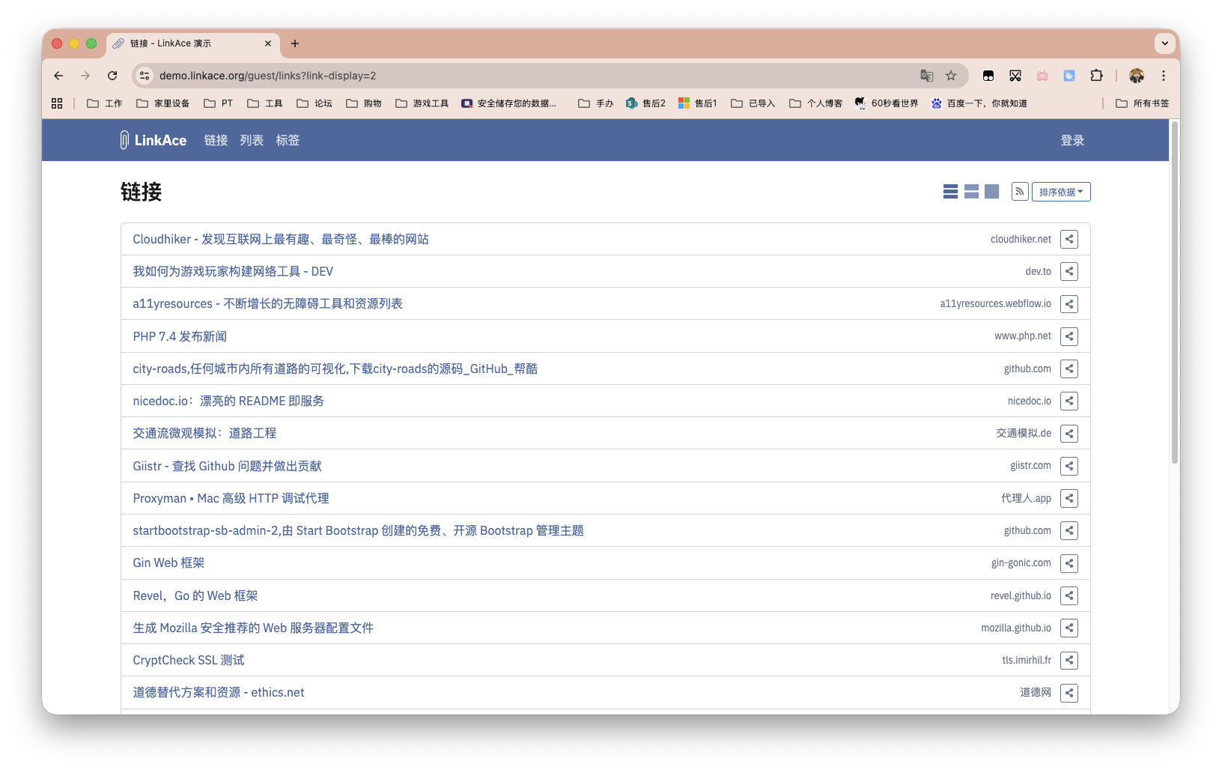Image resolution: width=1222 pixels, height=770 pixels.
Task: Open the 标签 navigation item
Action: [288, 140]
